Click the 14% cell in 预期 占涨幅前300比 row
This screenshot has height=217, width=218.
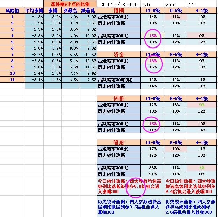(x=153, y=17)
